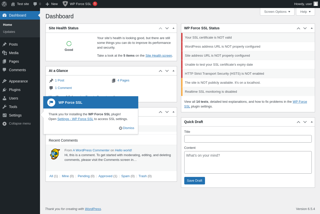The image size is (320, 214).
Task: Open Settings - WP Force SSL link
Action: pos(75,119)
